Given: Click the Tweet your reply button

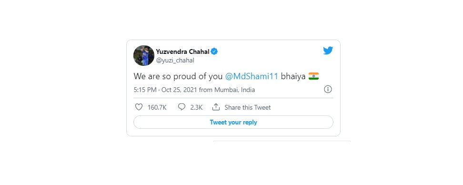Looking at the screenshot, I should (233, 122).
